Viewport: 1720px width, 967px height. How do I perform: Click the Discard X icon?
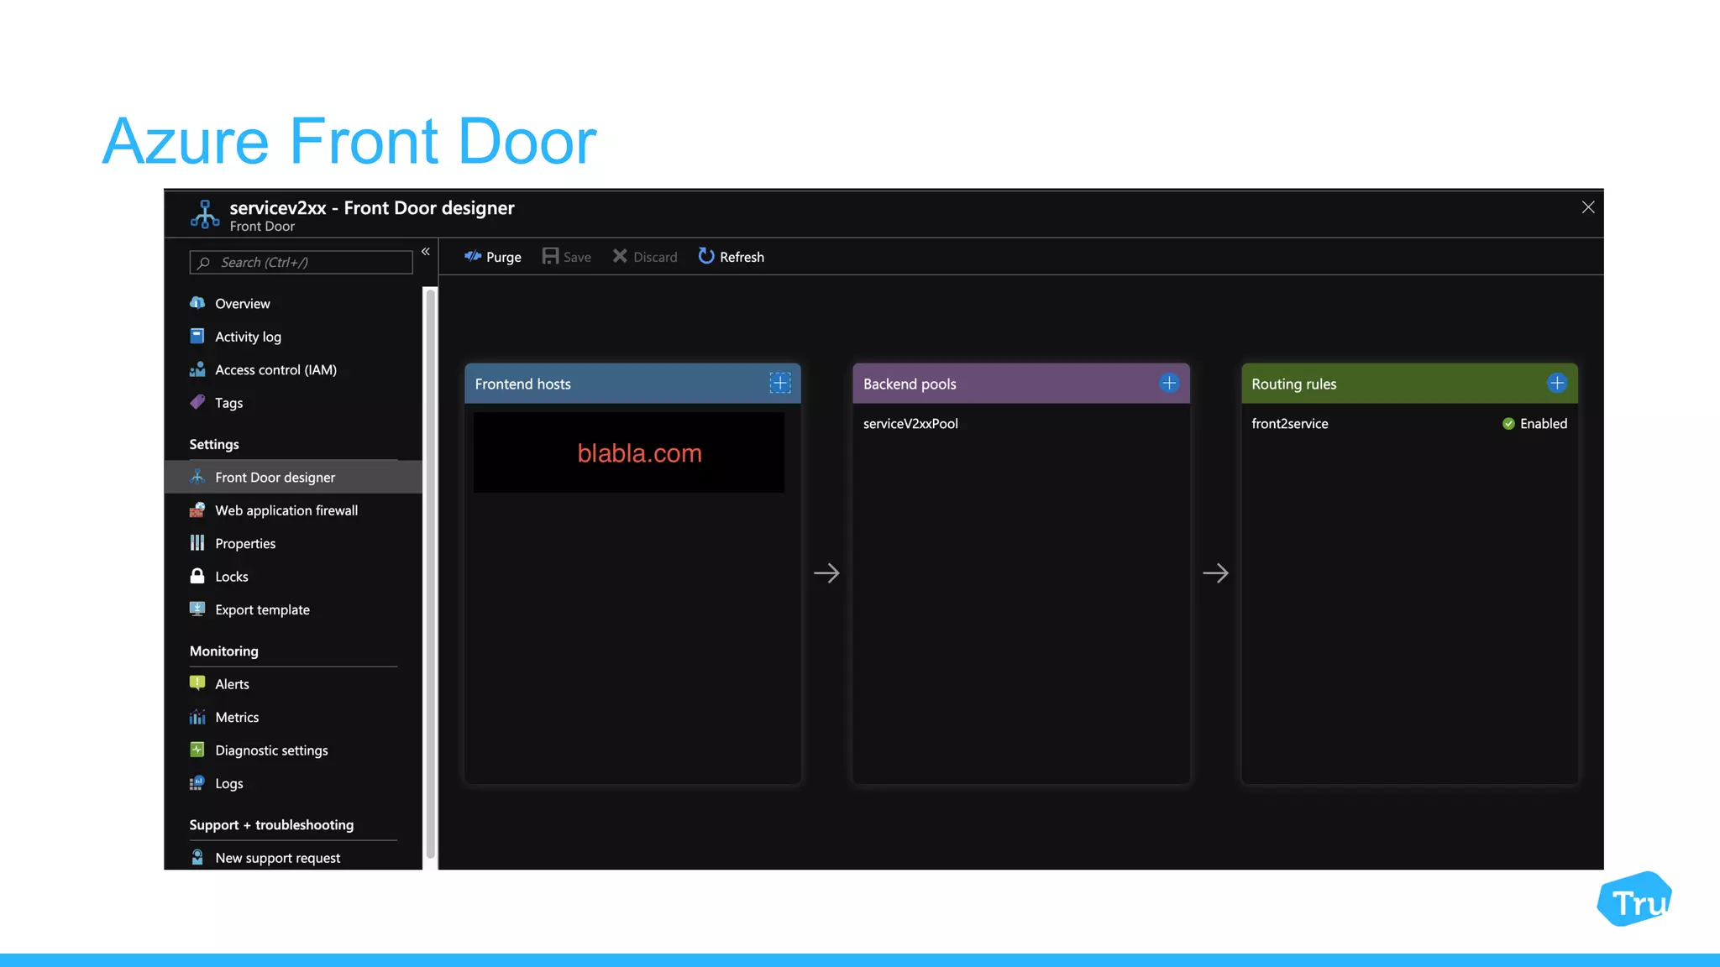point(620,256)
